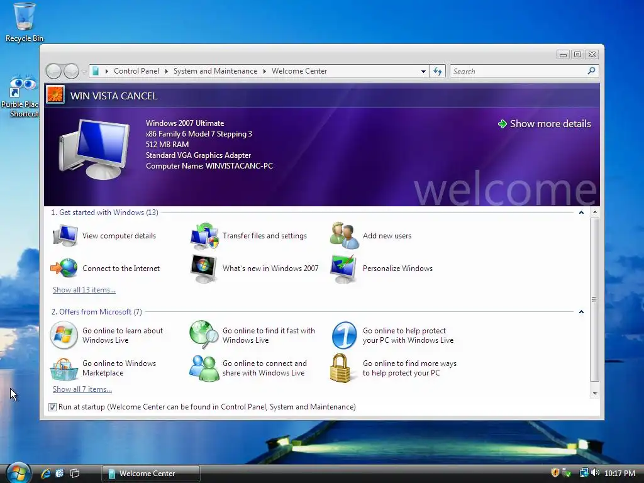The height and width of the screenshot is (483, 644).
Task: Click Show all 13 items link
Action: point(84,290)
